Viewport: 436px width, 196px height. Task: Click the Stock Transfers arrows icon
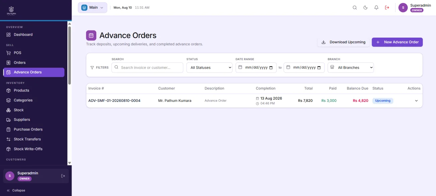[9, 139]
